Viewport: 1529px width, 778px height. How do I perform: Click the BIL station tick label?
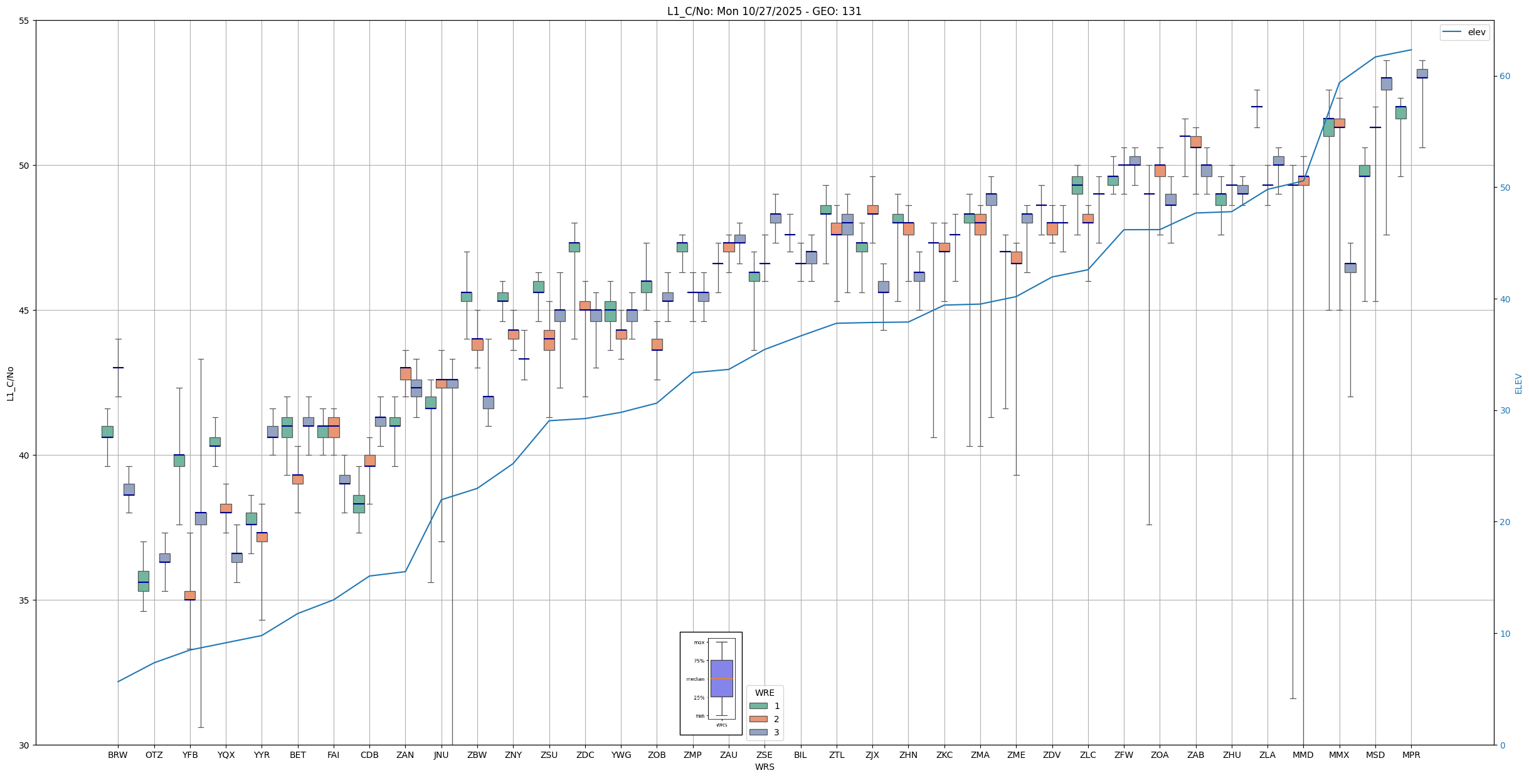(x=800, y=755)
